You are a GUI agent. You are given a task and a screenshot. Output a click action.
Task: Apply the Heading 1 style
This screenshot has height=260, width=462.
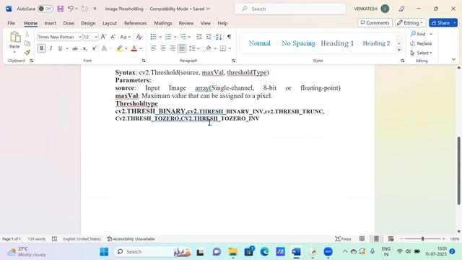click(x=337, y=43)
